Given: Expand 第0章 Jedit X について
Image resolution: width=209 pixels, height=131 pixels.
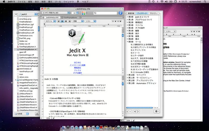Looking at the screenshot, I should (x=127, y=17).
